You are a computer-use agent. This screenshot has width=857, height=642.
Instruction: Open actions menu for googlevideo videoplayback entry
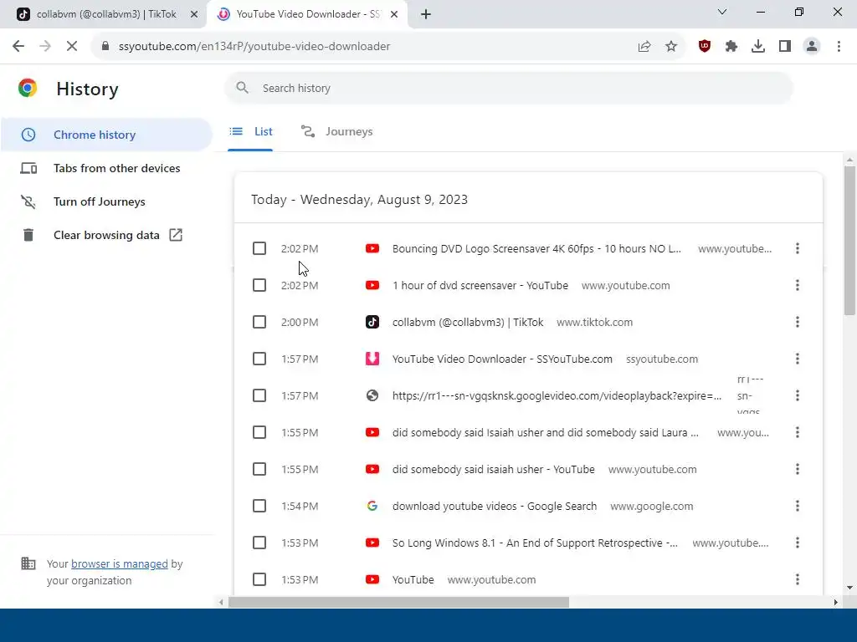tap(798, 395)
